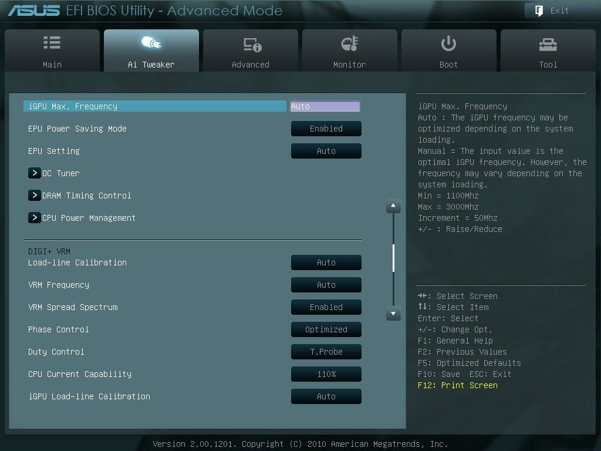This screenshot has width=601, height=451.
Task: Click the Load-line Calibration label
Action: (77, 262)
